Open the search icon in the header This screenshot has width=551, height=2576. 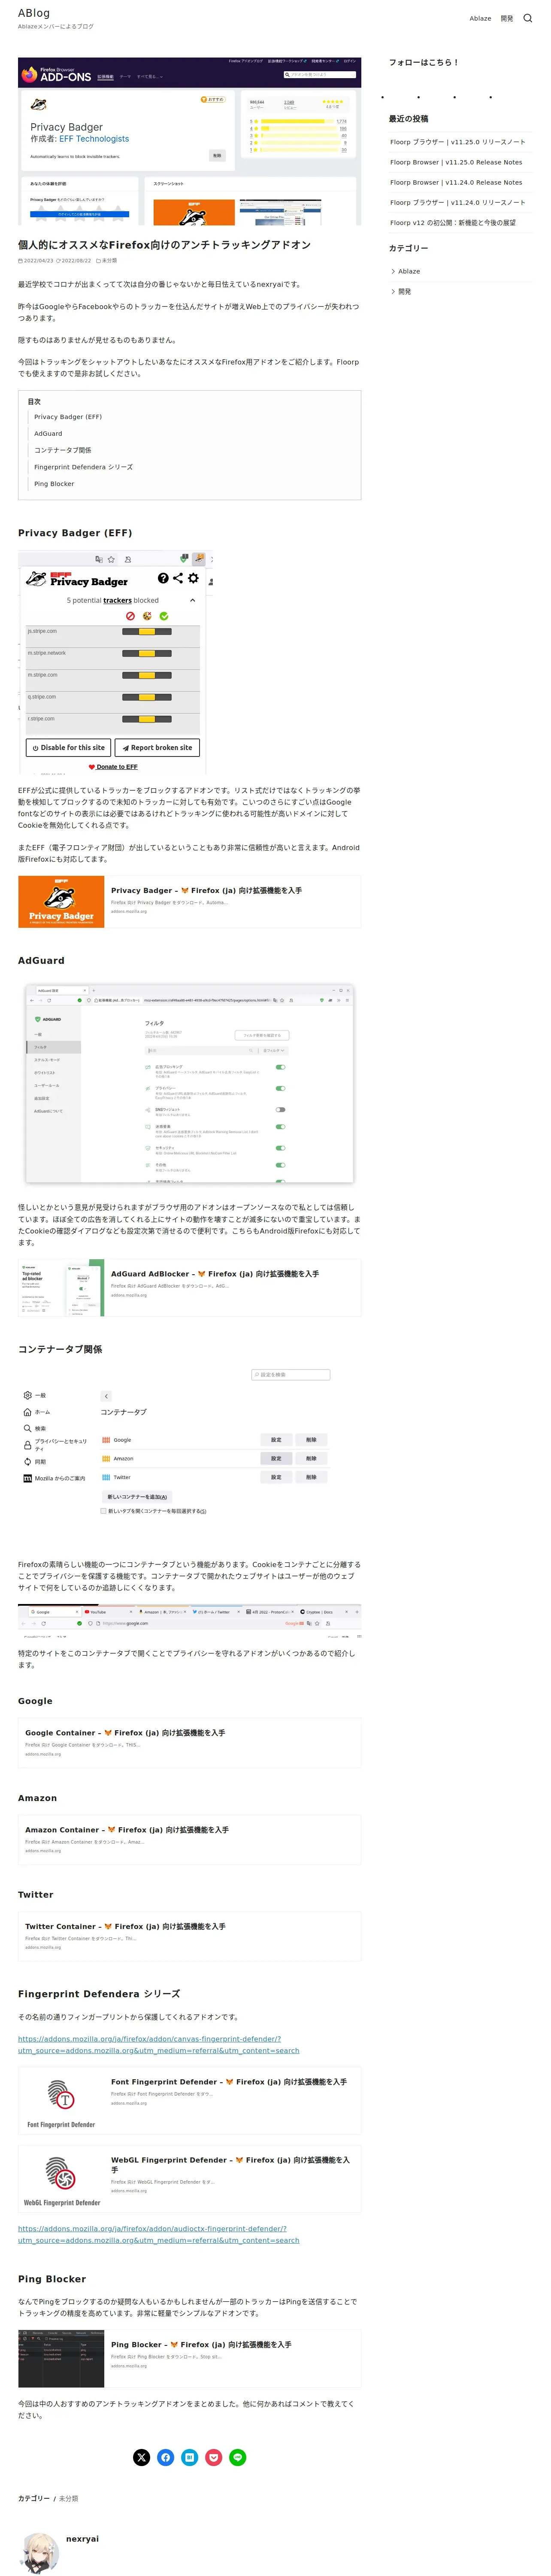tap(528, 18)
